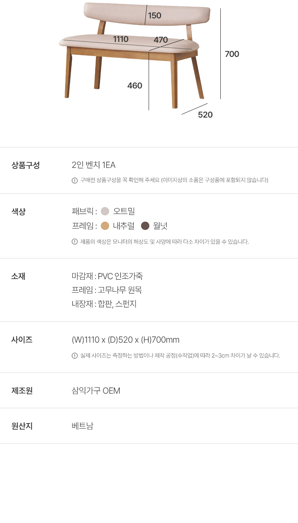Click the 2인 벤치 1EA product text
The width and height of the screenshot is (298, 523).
point(94,165)
